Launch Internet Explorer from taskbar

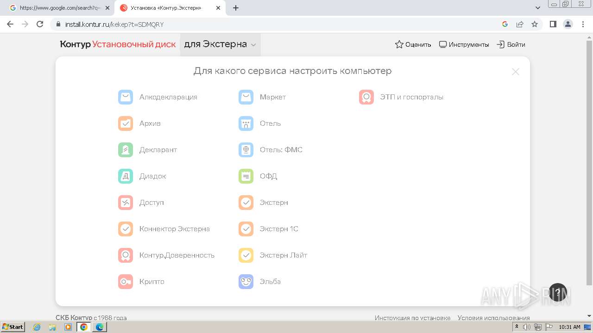point(37,327)
